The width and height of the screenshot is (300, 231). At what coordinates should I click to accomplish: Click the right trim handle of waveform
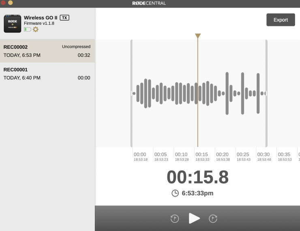pyautogui.click(x=266, y=93)
